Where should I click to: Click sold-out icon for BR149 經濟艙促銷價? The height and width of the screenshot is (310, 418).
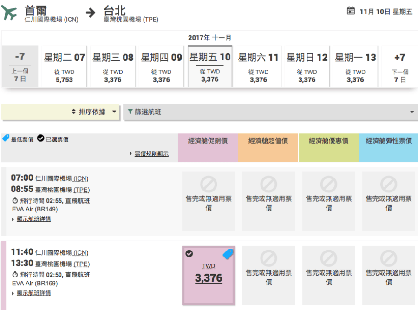tap(209, 184)
